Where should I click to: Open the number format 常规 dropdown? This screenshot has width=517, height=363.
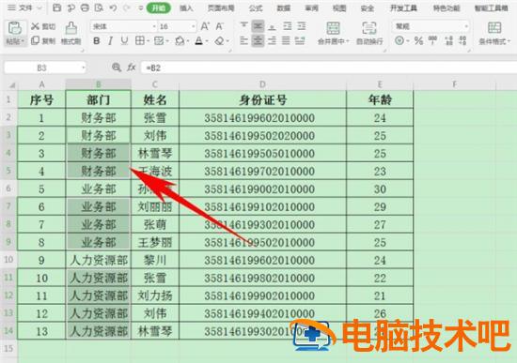(x=466, y=26)
